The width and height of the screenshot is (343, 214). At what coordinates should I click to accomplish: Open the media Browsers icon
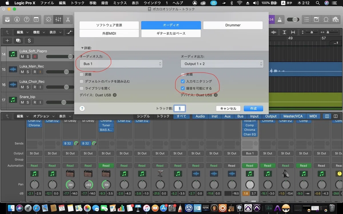(335, 19)
